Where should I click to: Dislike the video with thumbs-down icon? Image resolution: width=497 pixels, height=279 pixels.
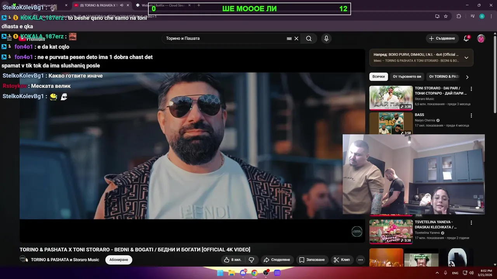pos(251,260)
